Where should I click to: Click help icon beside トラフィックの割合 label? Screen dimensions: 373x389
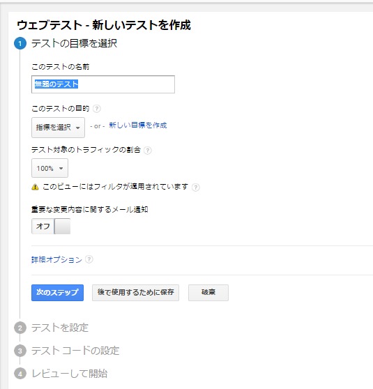pos(148,151)
